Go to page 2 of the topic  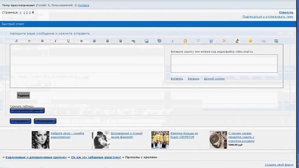27,13
